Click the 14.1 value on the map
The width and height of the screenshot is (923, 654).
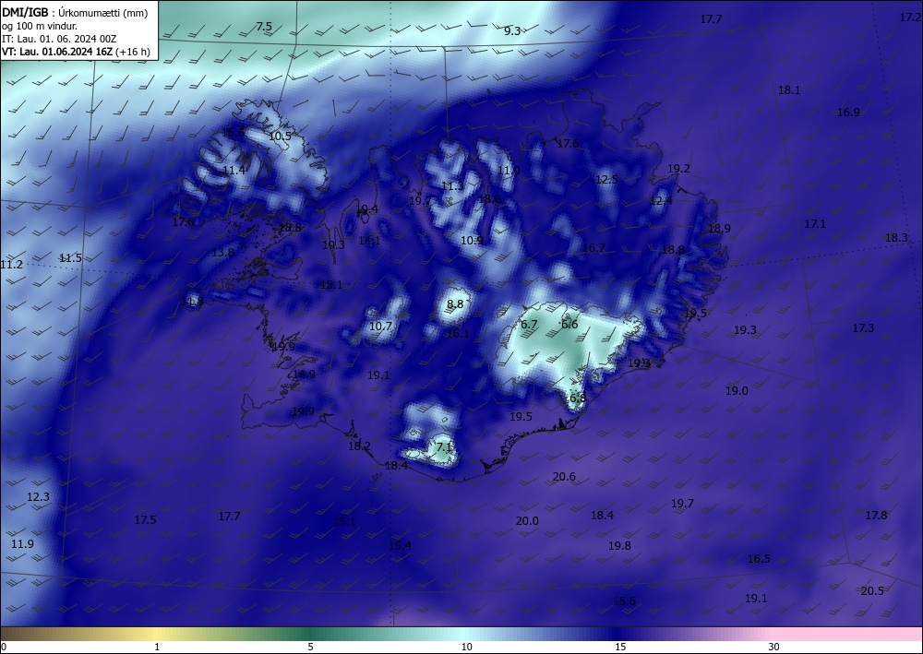(x=369, y=240)
